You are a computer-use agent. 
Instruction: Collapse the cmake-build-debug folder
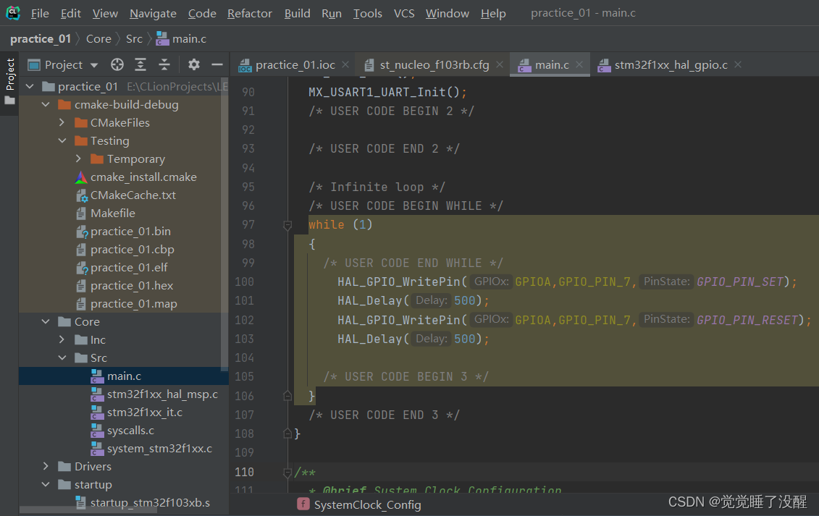coord(46,105)
